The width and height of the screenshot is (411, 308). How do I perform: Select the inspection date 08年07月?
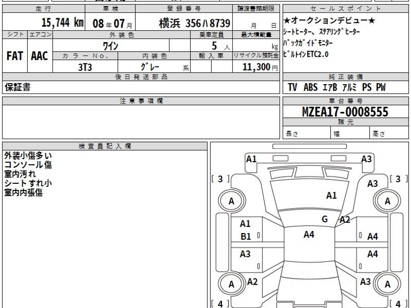[112, 24]
